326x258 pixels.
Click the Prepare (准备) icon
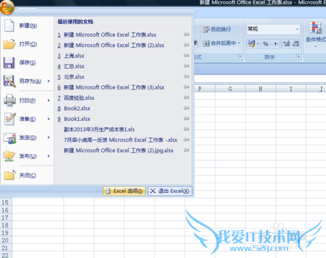(10, 119)
